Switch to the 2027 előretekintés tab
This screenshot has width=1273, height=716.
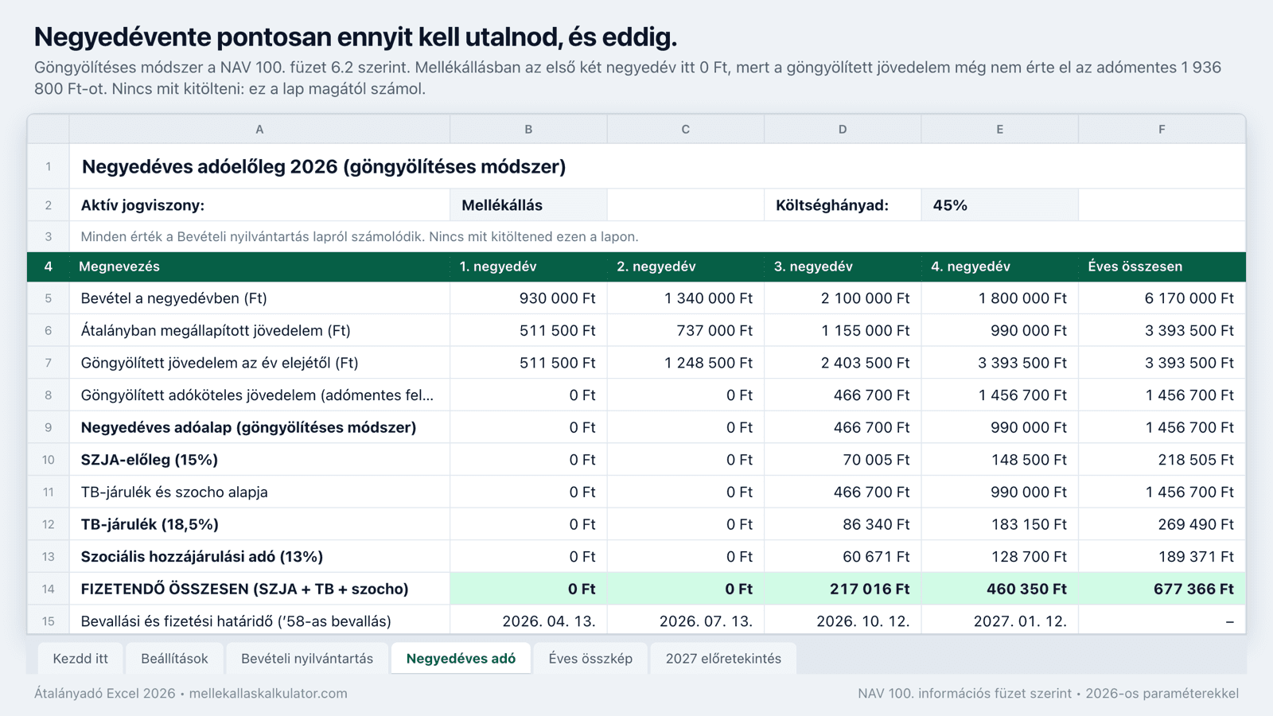[723, 658]
